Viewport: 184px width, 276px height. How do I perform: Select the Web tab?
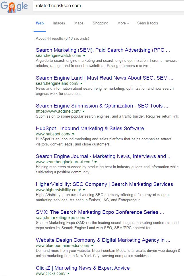[x=40, y=23]
